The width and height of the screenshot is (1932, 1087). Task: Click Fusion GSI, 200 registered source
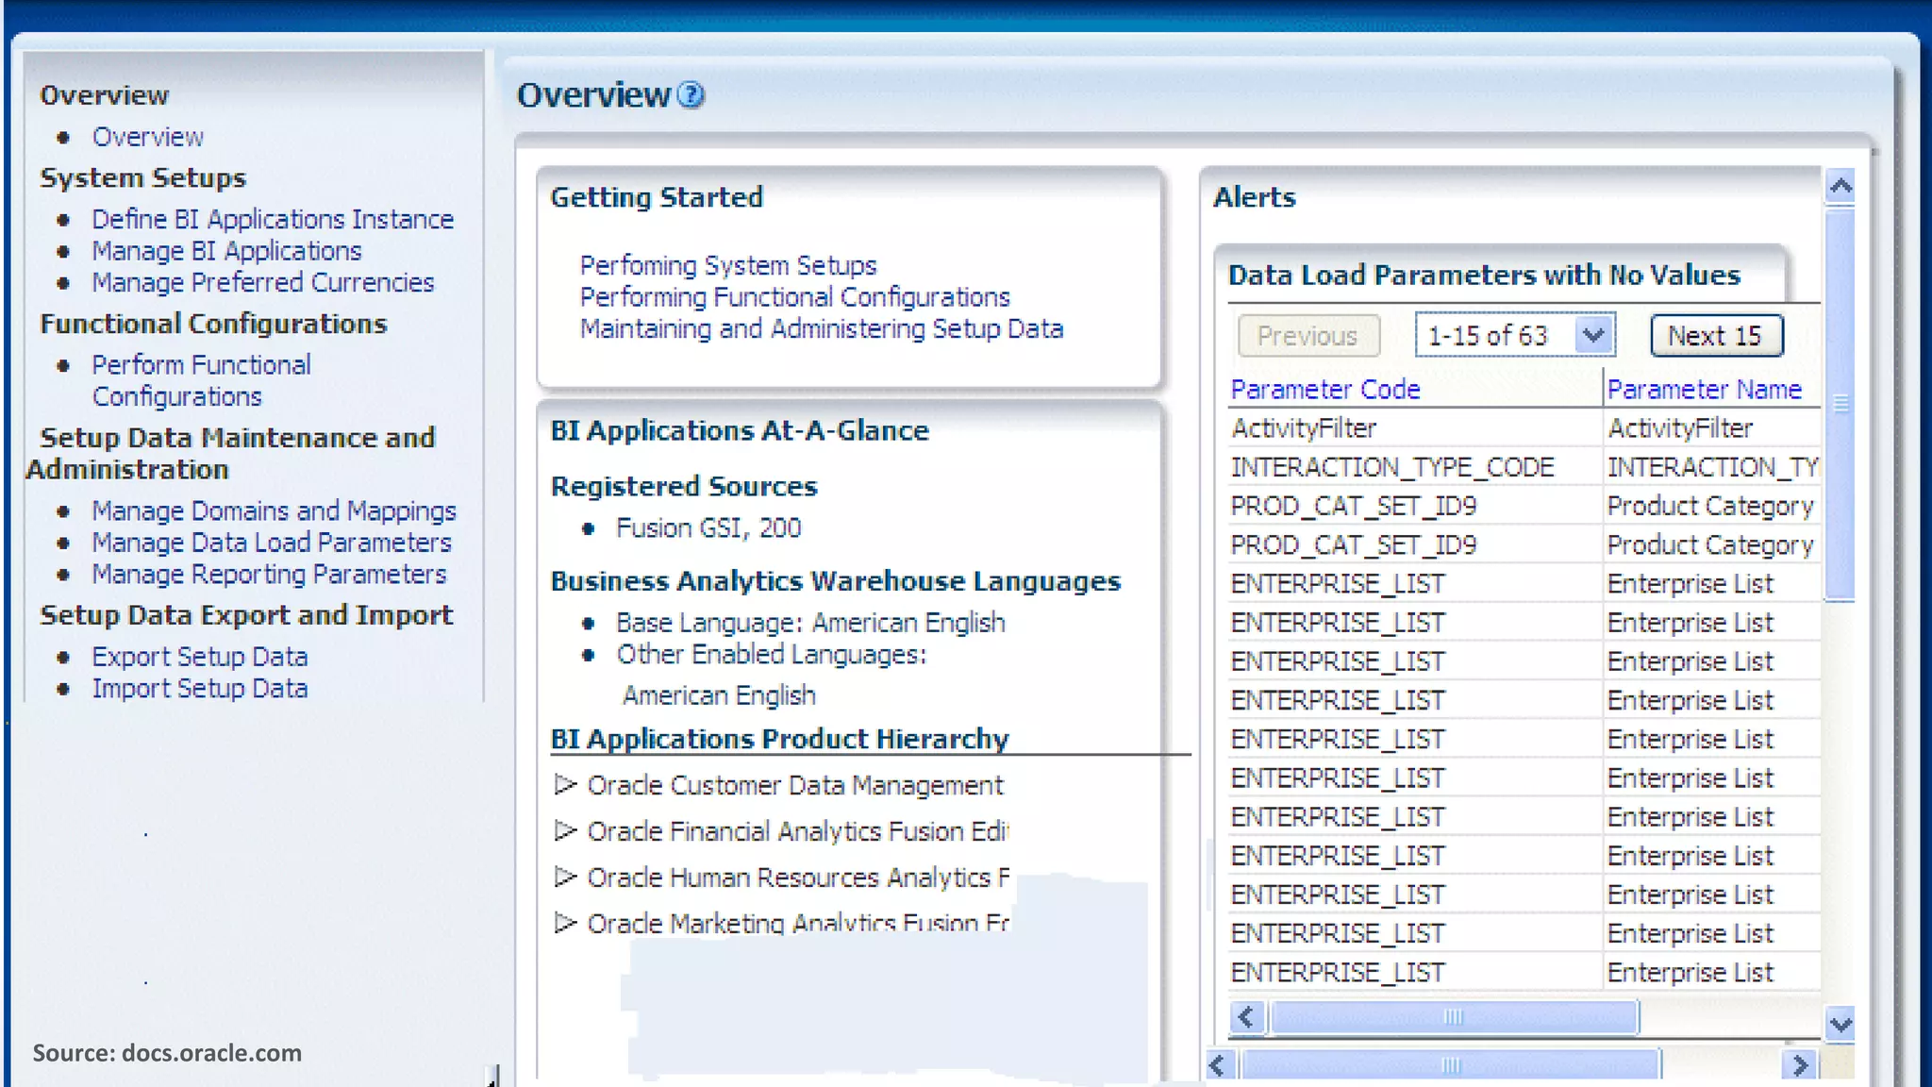pos(708,527)
